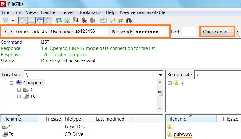The image size is (241, 139).
Task: Click the FileZilla title bar logo
Action: coord(3,4)
